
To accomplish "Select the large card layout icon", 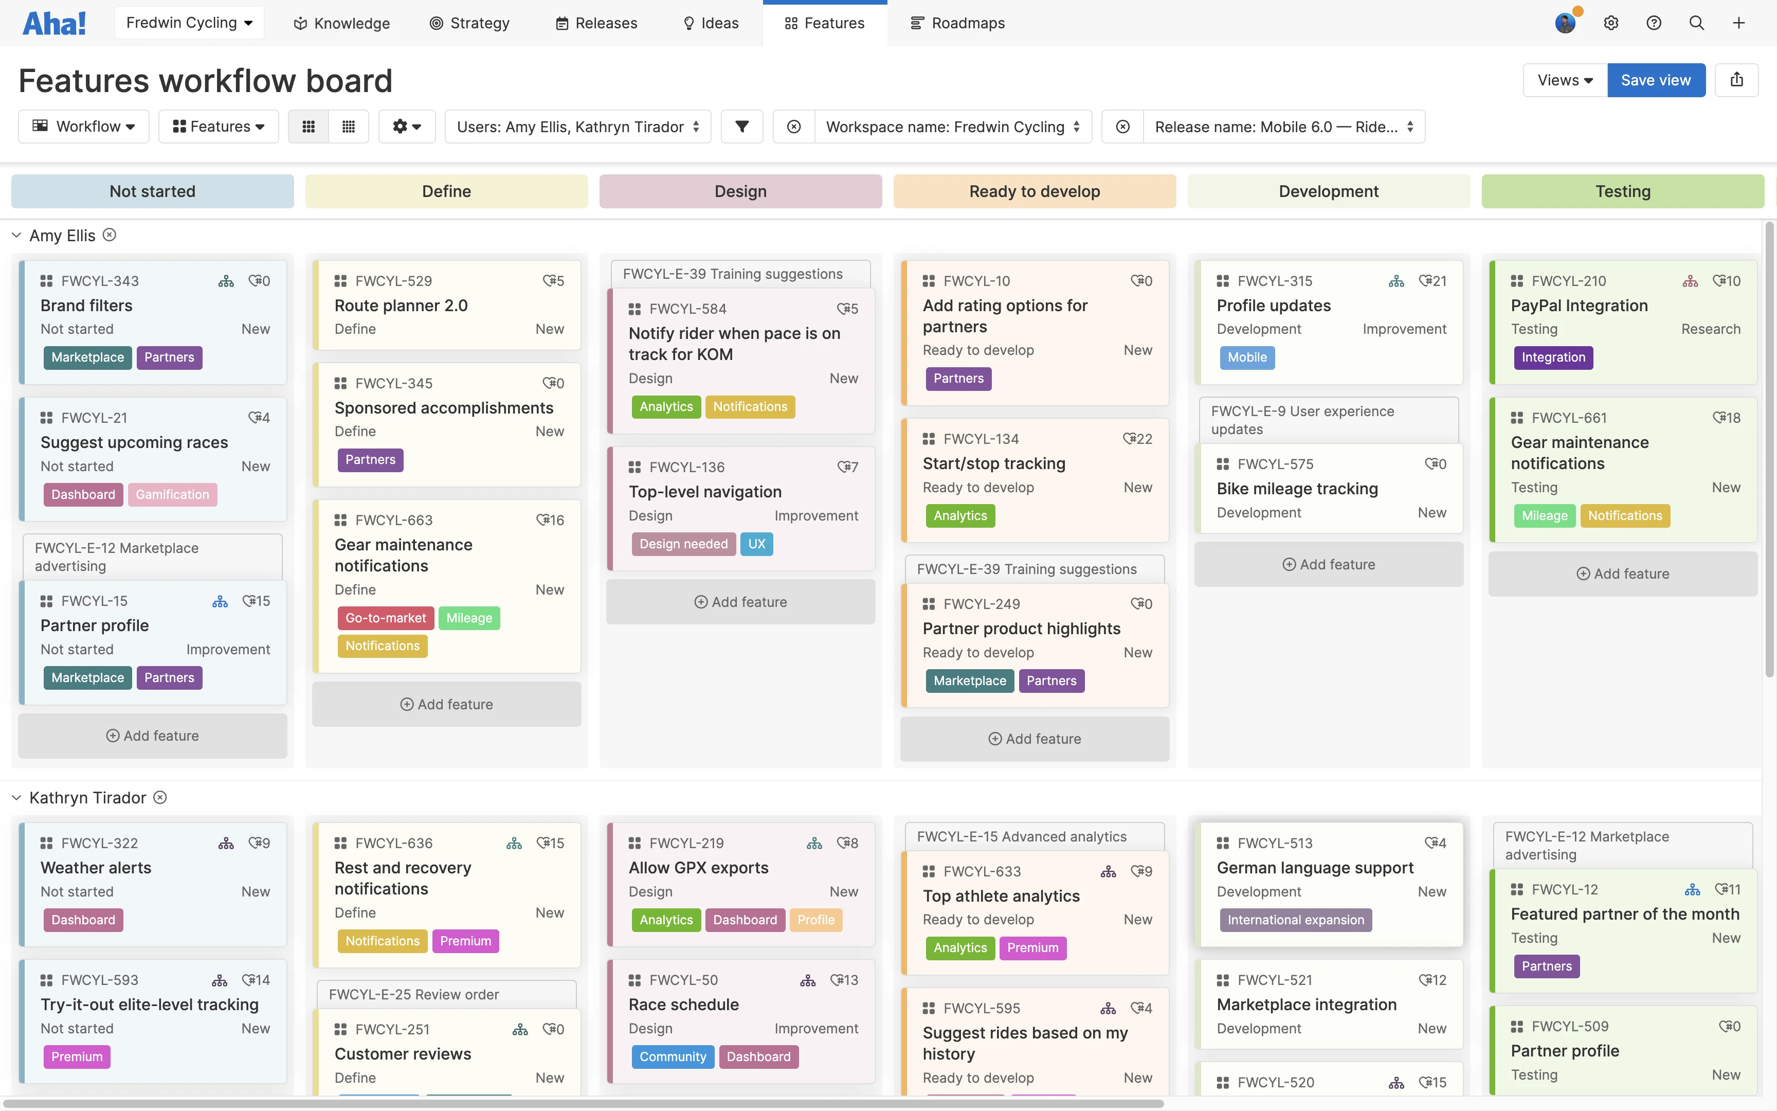I will click(x=307, y=127).
